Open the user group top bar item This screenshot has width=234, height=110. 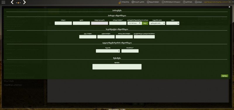[x=138, y=2]
